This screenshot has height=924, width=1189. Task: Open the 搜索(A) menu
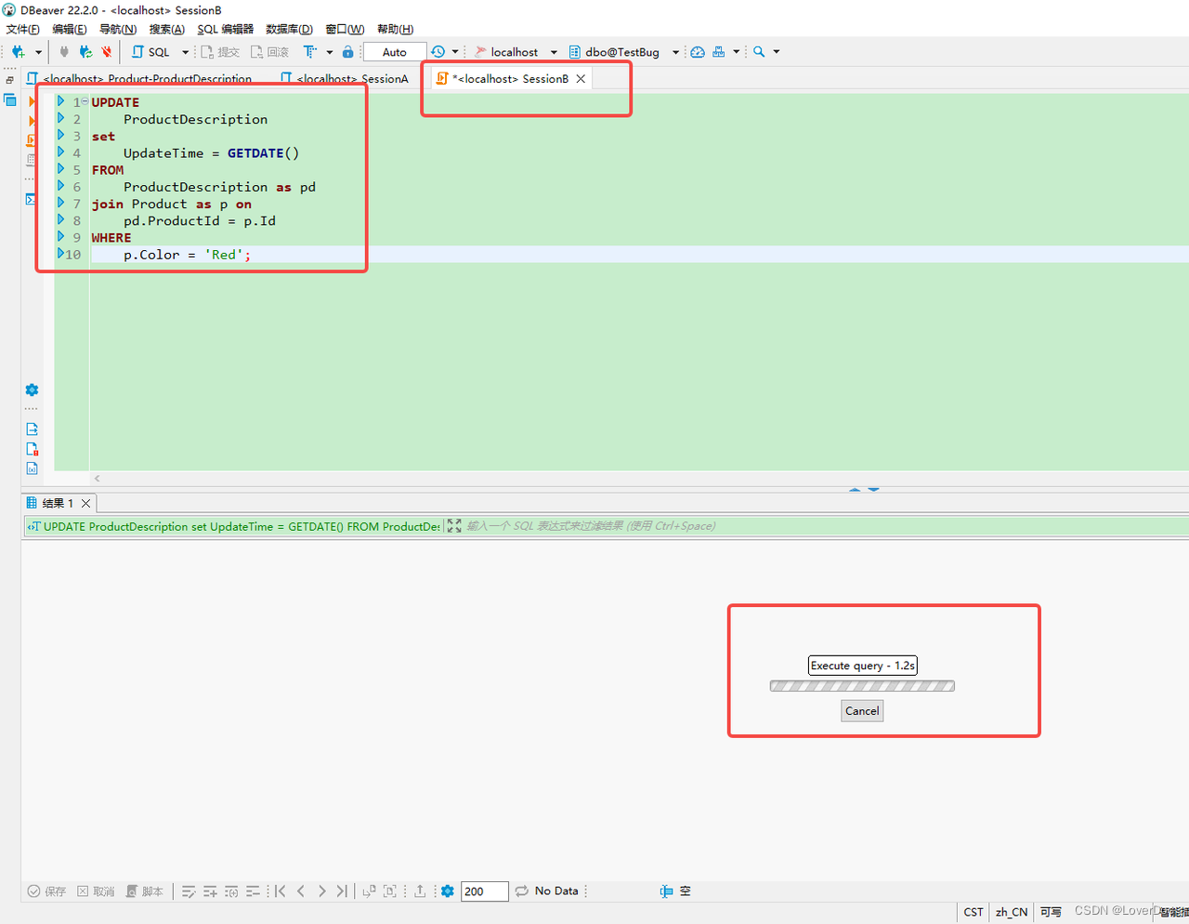pyautogui.click(x=167, y=29)
